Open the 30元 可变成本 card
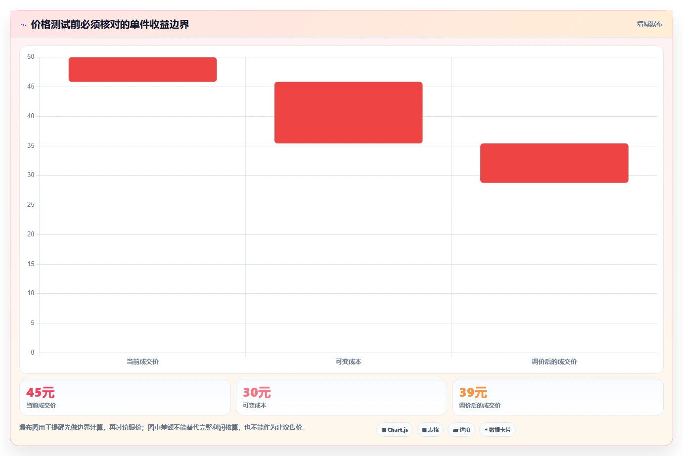 tap(341, 397)
